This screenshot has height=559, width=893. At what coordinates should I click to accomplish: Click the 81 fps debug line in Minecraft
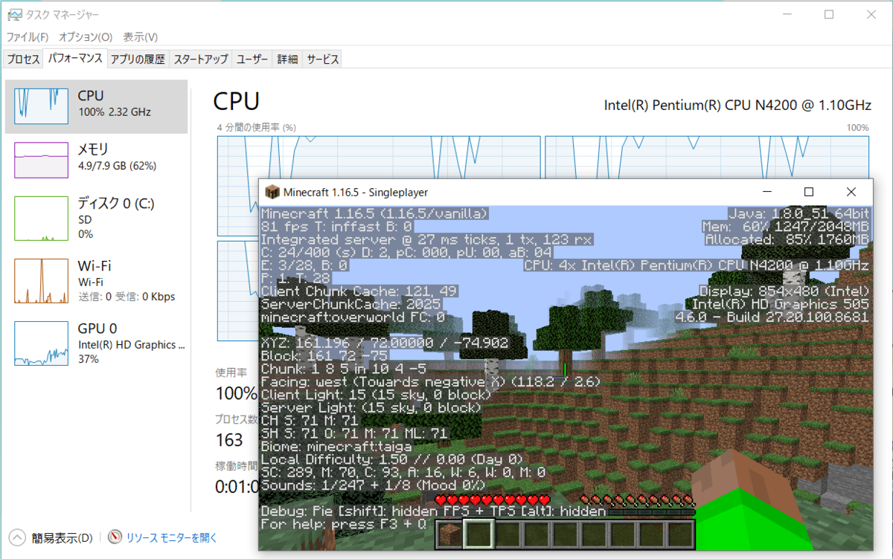pyautogui.click(x=336, y=226)
